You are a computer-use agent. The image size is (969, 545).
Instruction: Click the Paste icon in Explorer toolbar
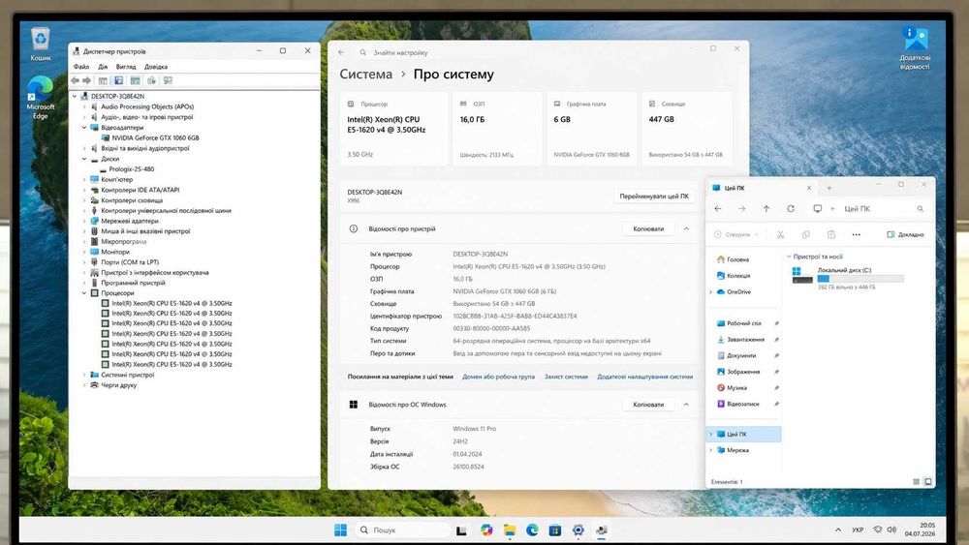click(x=831, y=234)
